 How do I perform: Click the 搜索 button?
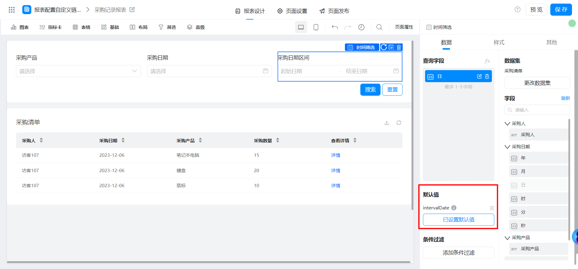(x=370, y=90)
